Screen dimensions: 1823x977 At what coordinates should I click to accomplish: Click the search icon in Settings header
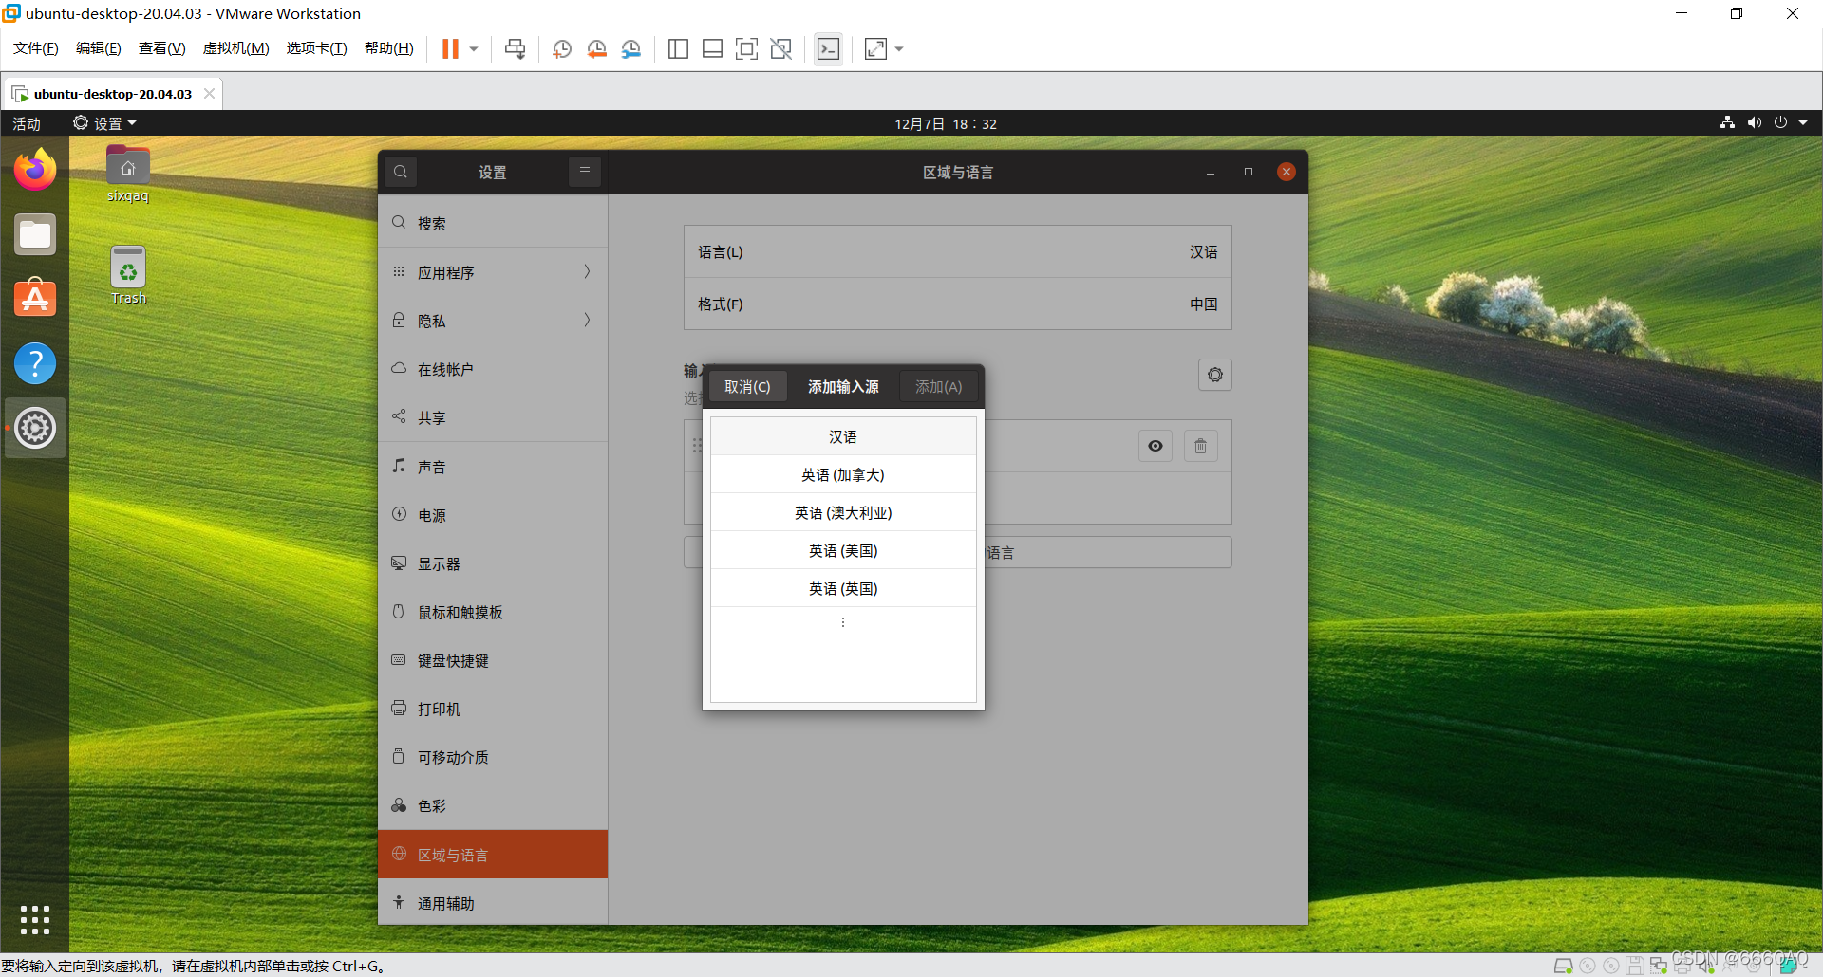(401, 172)
